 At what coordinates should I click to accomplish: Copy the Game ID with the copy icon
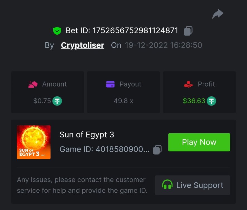click(157, 149)
